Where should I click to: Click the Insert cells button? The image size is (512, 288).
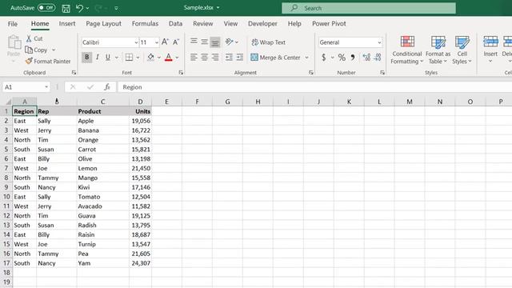490,50
